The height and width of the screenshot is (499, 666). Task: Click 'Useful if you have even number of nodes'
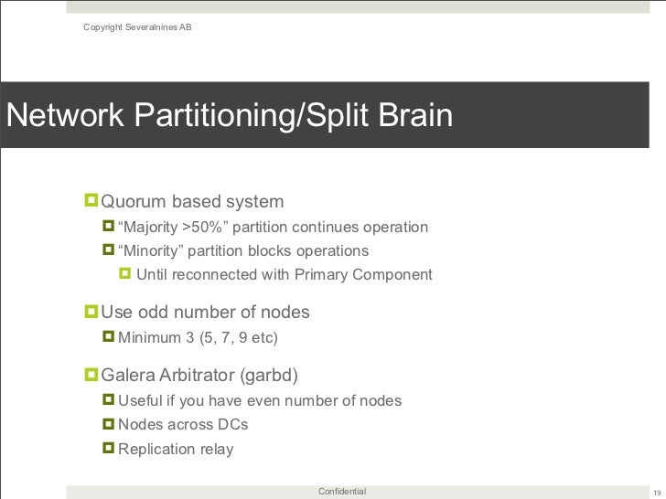260,400
